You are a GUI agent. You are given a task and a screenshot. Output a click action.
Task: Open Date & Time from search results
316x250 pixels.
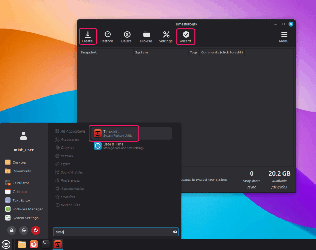coord(131,146)
